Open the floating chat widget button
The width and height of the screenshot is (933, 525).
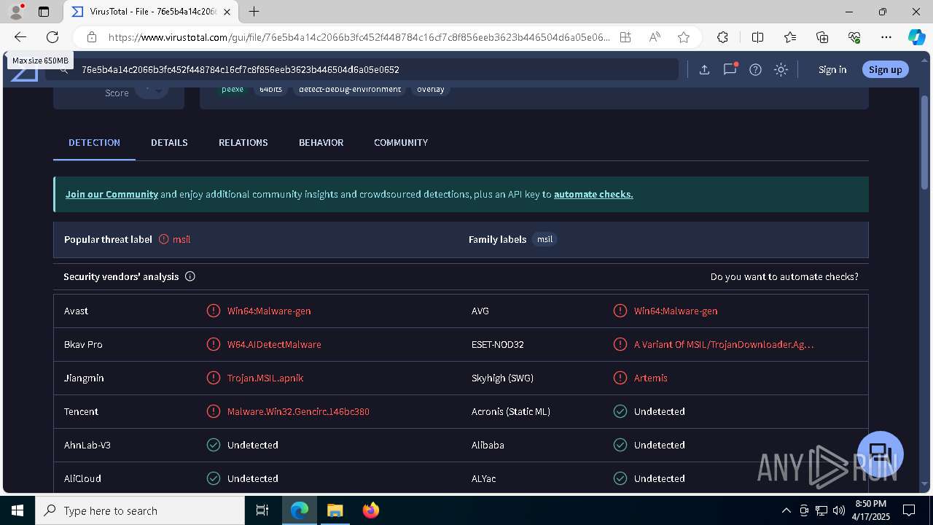[881, 454]
